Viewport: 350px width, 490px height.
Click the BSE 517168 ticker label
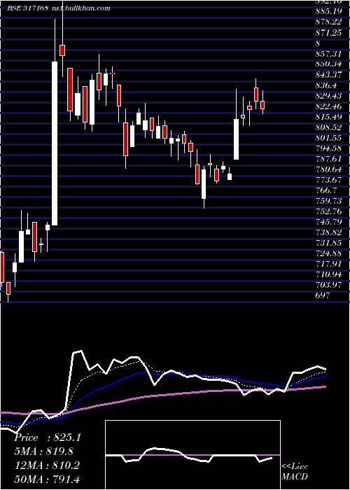[27, 8]
